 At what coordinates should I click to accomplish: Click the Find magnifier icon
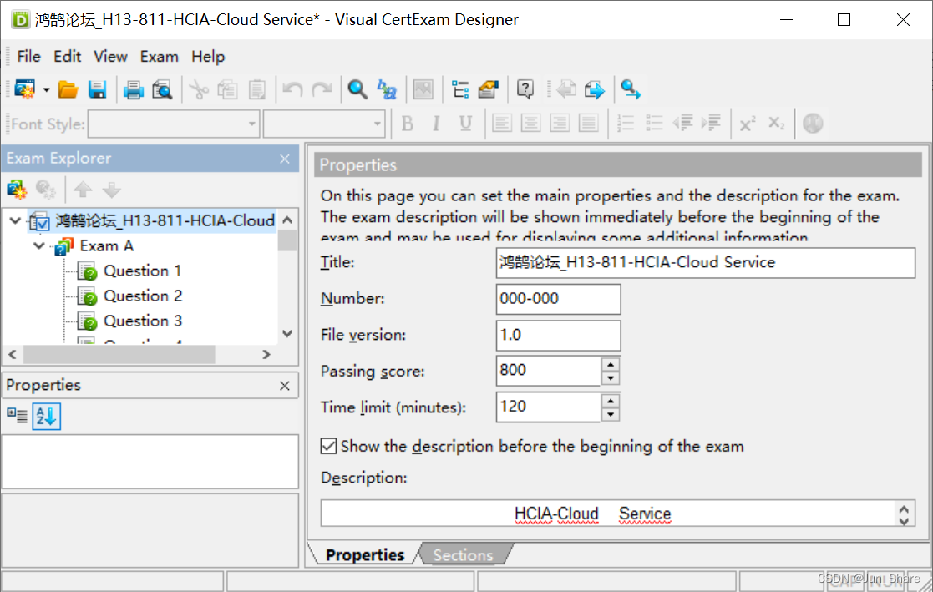pos(357,90)
